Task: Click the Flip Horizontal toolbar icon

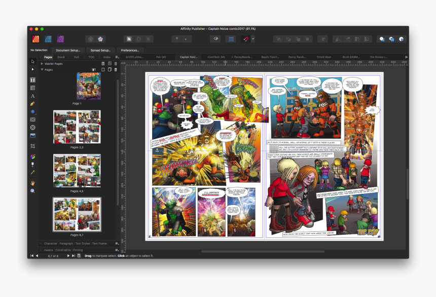Action: click(338, 39)
